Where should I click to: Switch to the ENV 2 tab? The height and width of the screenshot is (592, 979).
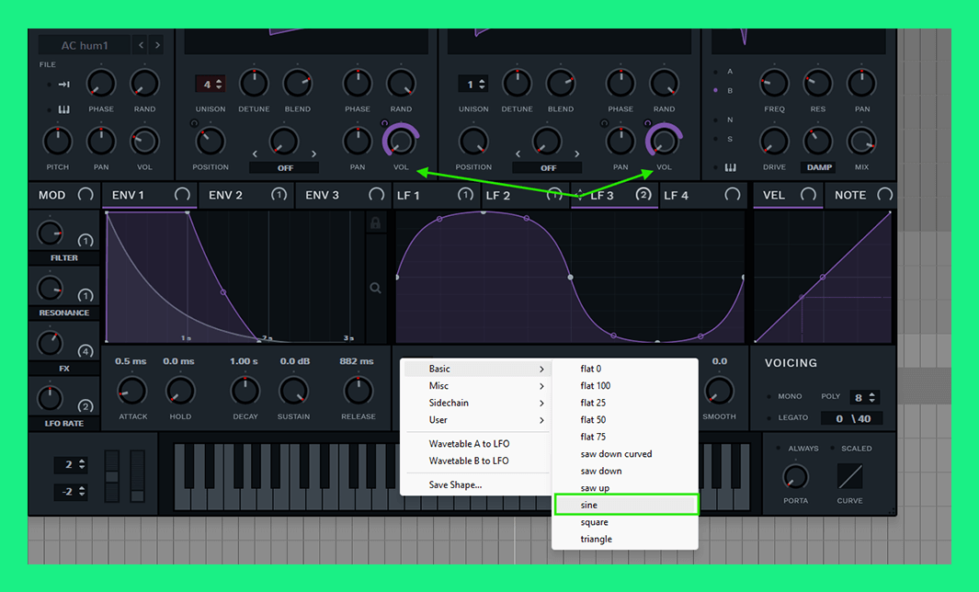[x=226, y=195]
